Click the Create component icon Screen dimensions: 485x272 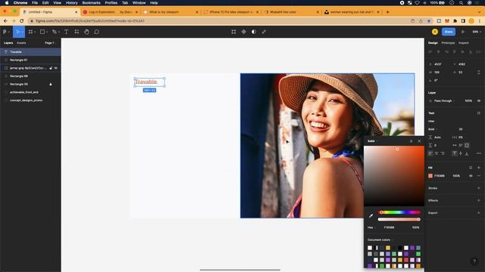[244, 32]
